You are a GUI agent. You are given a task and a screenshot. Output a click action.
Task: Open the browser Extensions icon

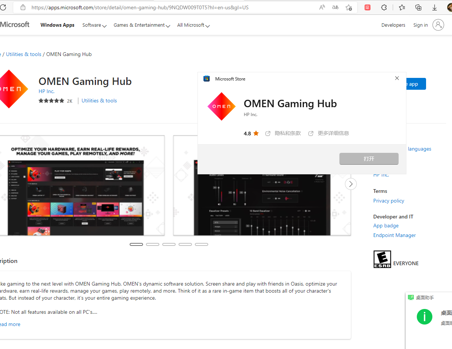pos(384,7)
